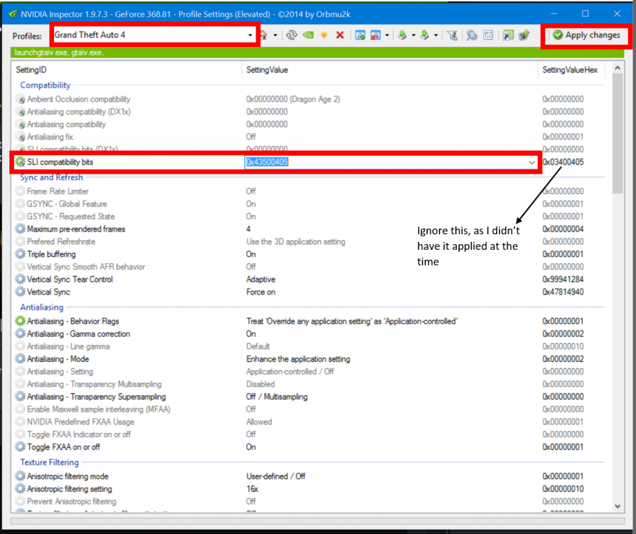
Task: Remove application from the current profile
Action: [x=376, y=36]
